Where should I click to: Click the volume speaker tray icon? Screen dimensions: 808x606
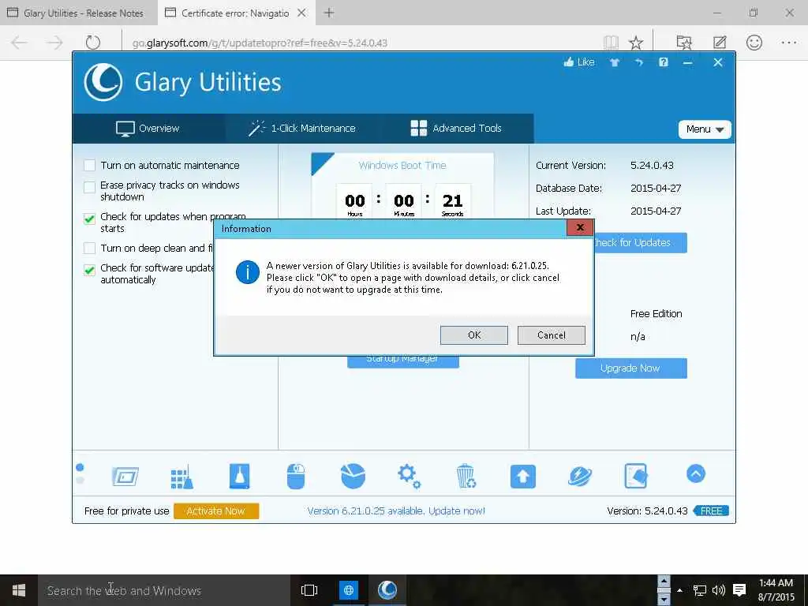click(718, 590)
